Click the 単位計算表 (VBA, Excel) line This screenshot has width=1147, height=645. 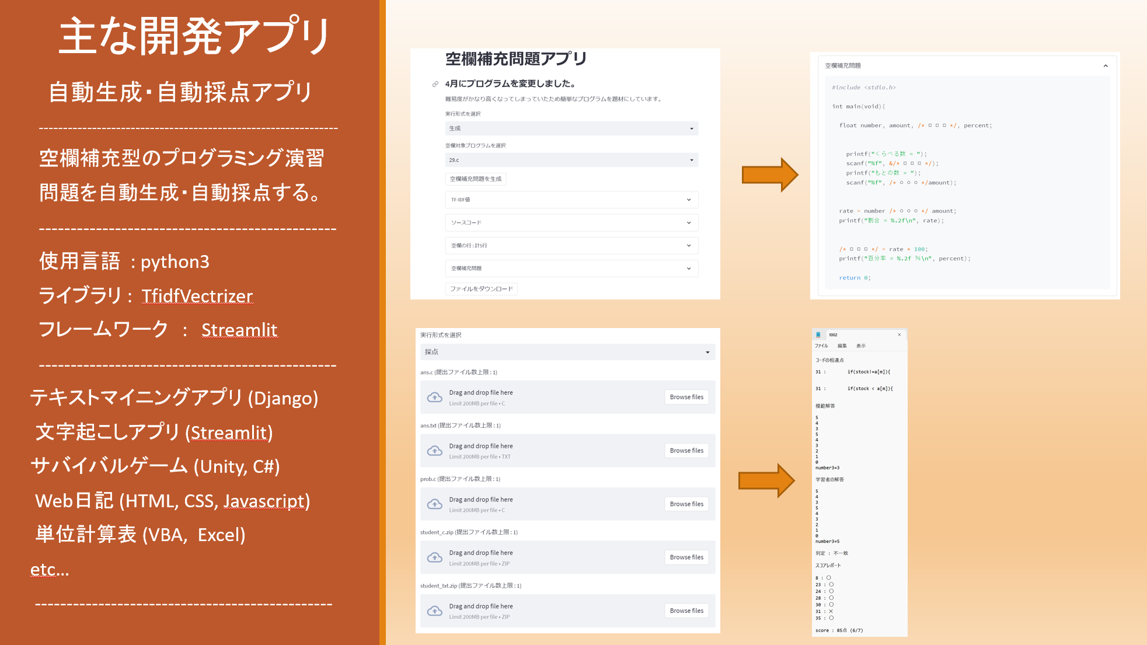tap(140, 535)
